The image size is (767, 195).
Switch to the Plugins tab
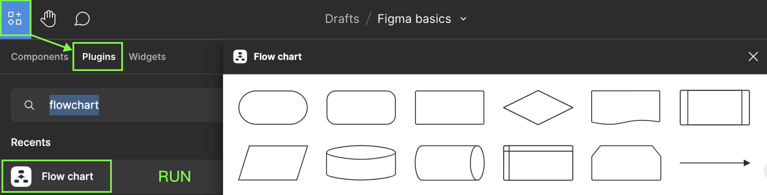pos(98,57)
